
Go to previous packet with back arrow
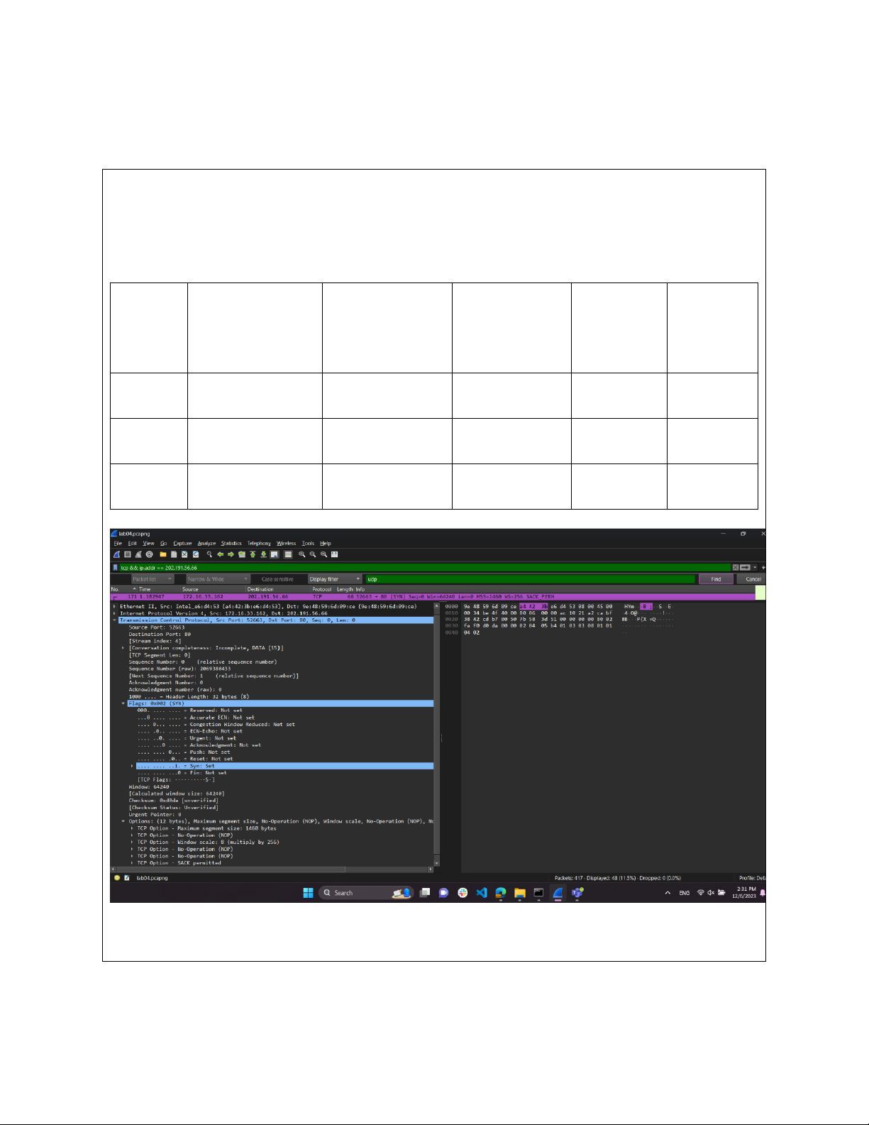pos(220,554)
